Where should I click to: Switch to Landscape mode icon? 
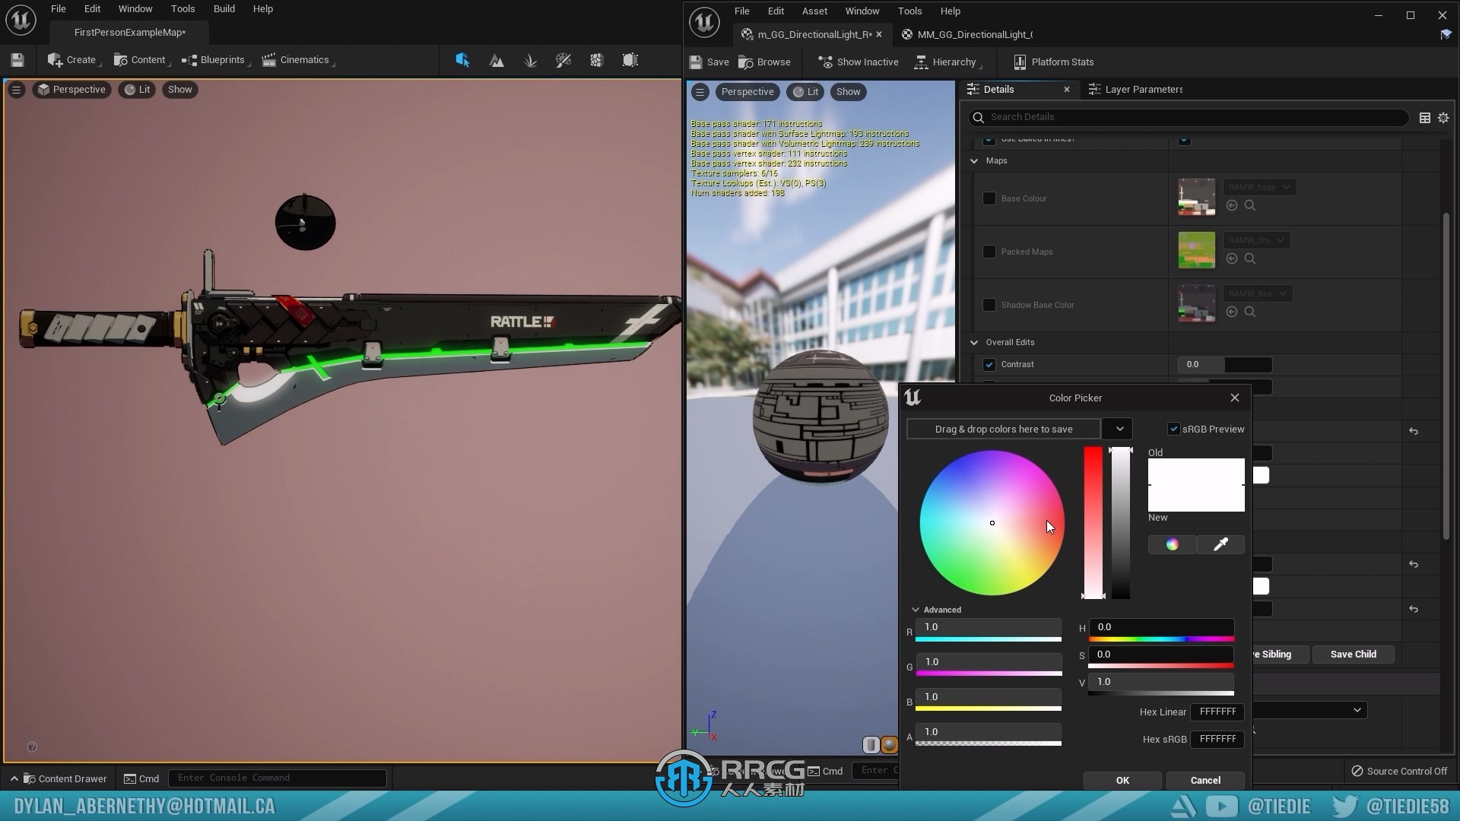[497, 60]
